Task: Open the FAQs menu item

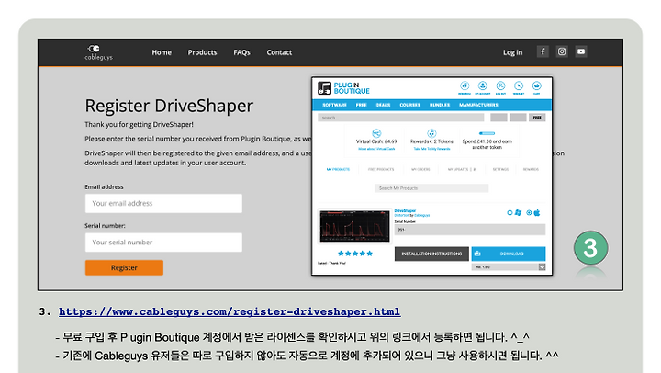Action: point(242,52)
